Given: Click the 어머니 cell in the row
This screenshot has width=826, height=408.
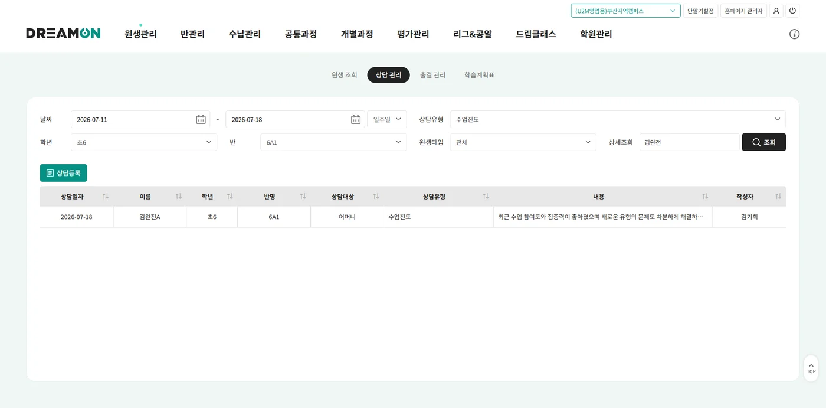Looking at the screenshot, I should tap(347, 217).
